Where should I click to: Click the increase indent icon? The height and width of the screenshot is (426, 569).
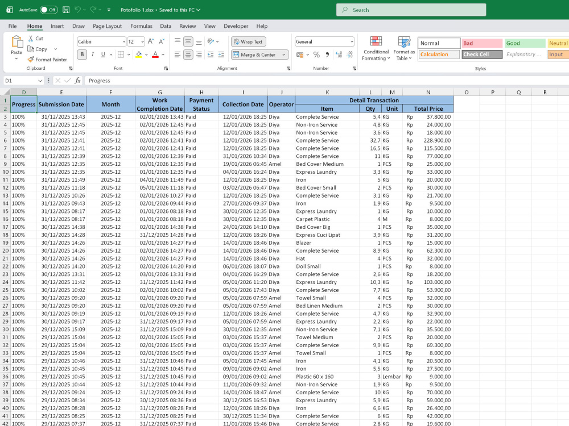click(221, 55)
